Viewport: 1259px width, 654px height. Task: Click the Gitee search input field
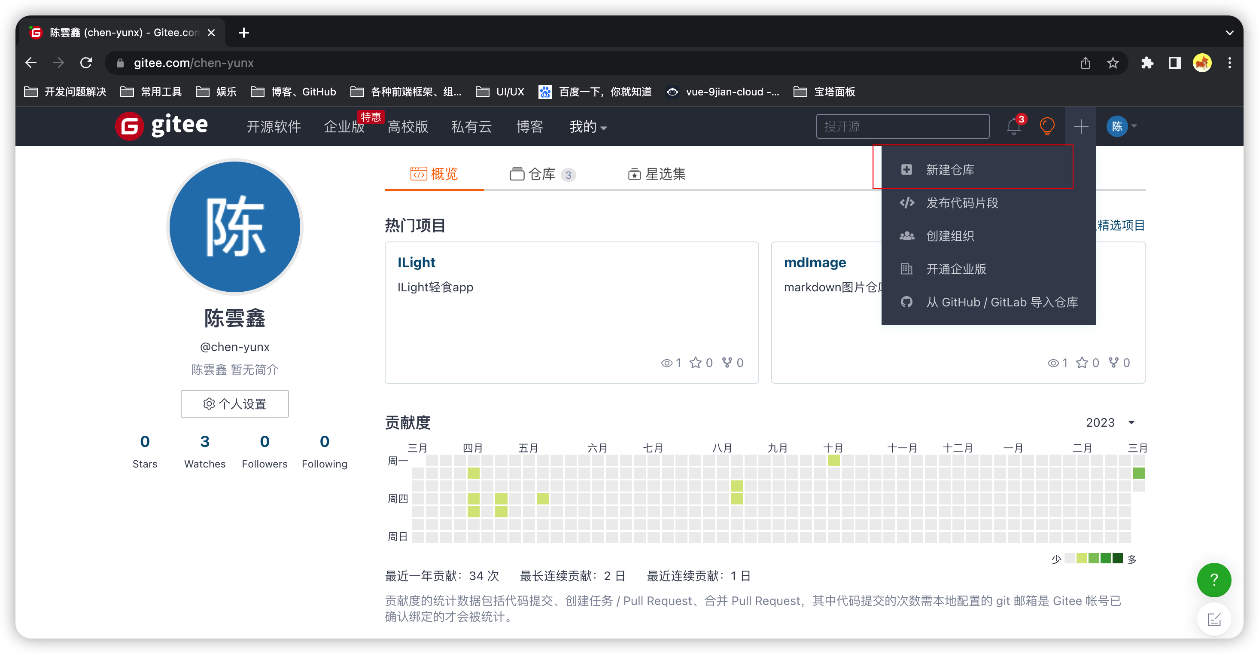902,127
